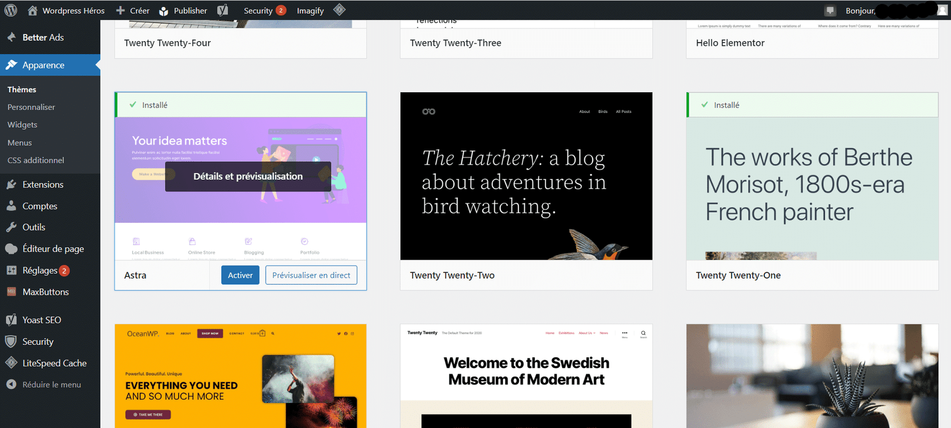Image resolution: width=951 pixels, height=428 pixels.
Task: Open MaxButtons in the sidebar
Action: [x=45, y=292]
